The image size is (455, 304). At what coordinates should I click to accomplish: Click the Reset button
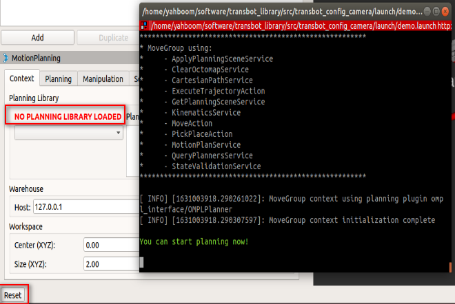[13, 295]
